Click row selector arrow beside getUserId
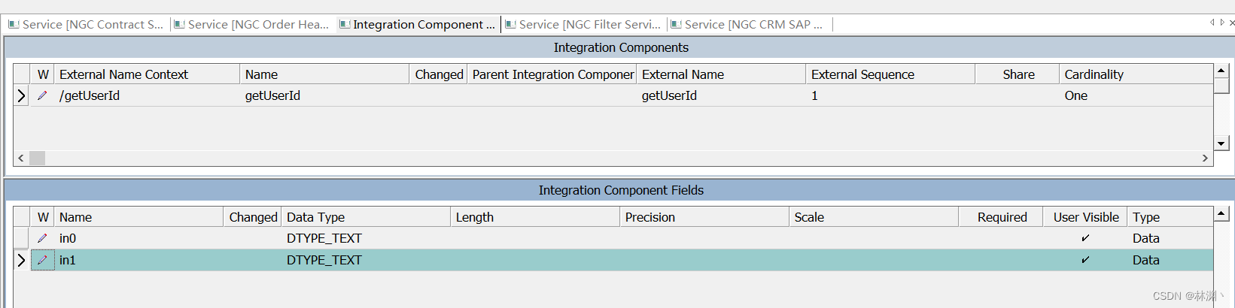This screenshot has height=308, width=1235. coord(21,95)
